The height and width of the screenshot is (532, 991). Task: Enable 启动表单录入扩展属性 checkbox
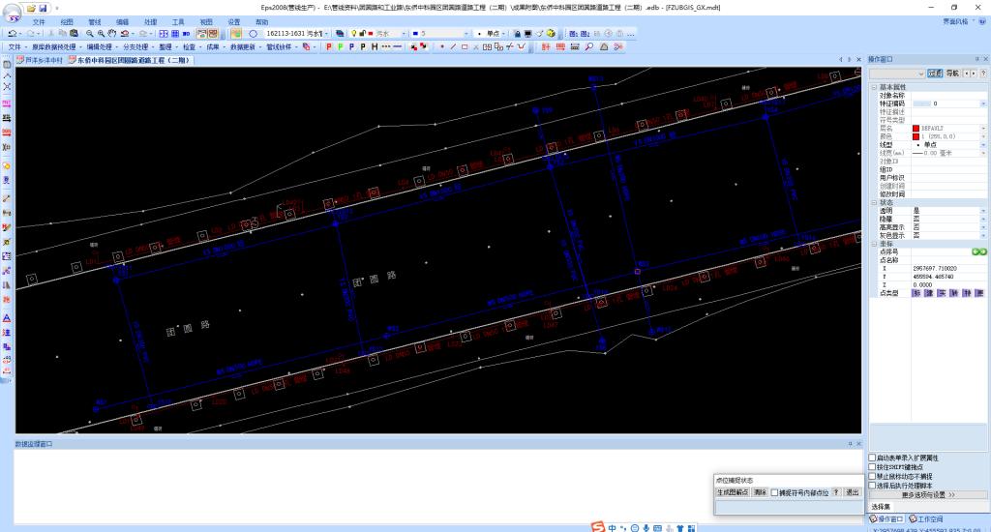tap(873, 458)
